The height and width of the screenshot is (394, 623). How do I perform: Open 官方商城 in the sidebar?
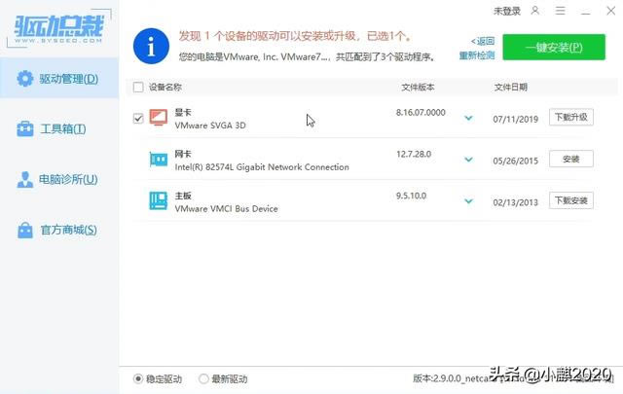point(59,230)
